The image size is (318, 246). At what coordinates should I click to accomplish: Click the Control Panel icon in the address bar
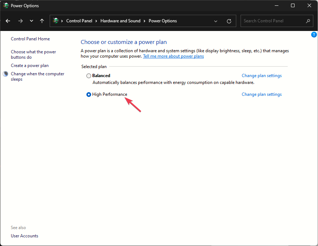tap(56, 21)
